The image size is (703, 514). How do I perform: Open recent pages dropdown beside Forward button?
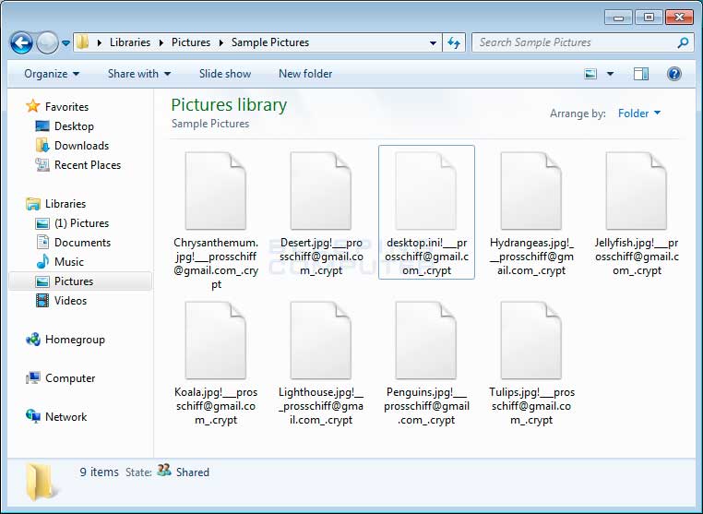coord(66,43)
